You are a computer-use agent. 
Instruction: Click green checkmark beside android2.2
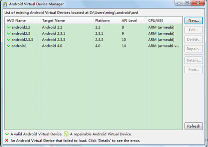(9, 27)
